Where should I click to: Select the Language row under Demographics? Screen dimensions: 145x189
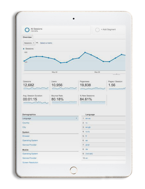[50, 119]
